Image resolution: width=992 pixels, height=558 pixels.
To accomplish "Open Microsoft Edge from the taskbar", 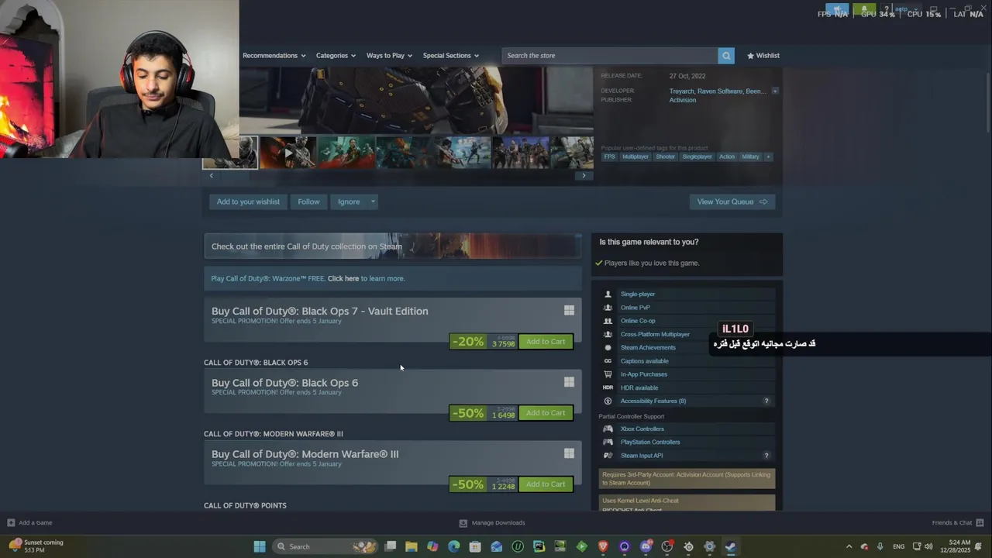I will tap(454, 546).
